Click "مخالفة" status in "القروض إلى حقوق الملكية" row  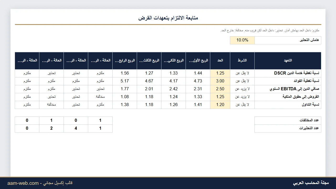[100, 97]
